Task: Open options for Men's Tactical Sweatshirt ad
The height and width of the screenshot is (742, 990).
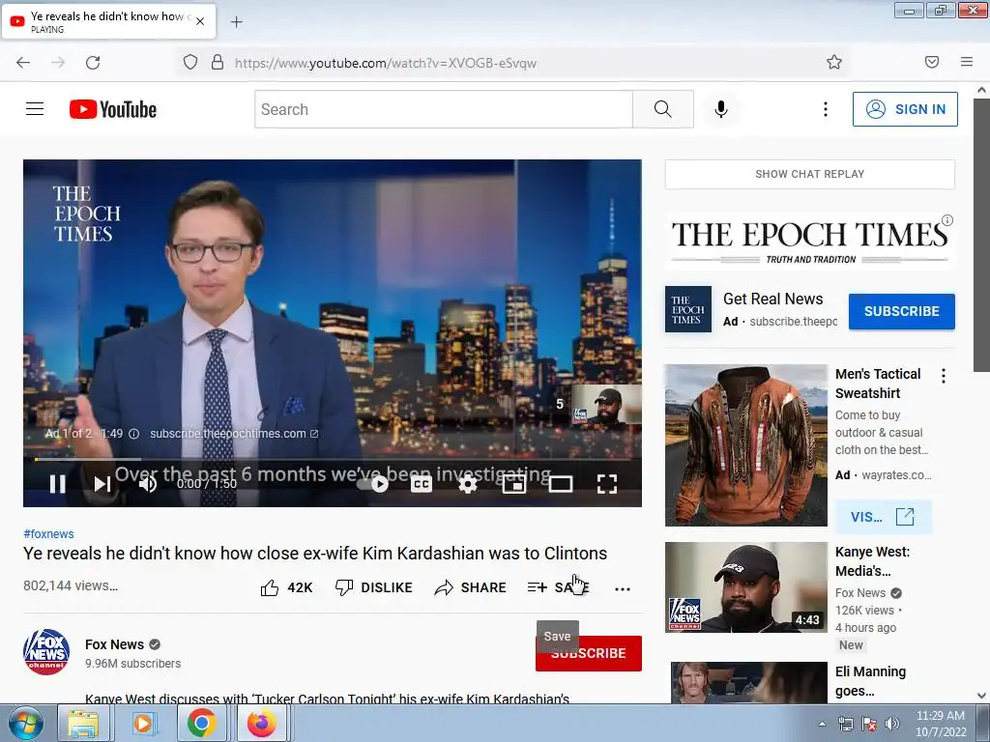Action: point(944,376)
